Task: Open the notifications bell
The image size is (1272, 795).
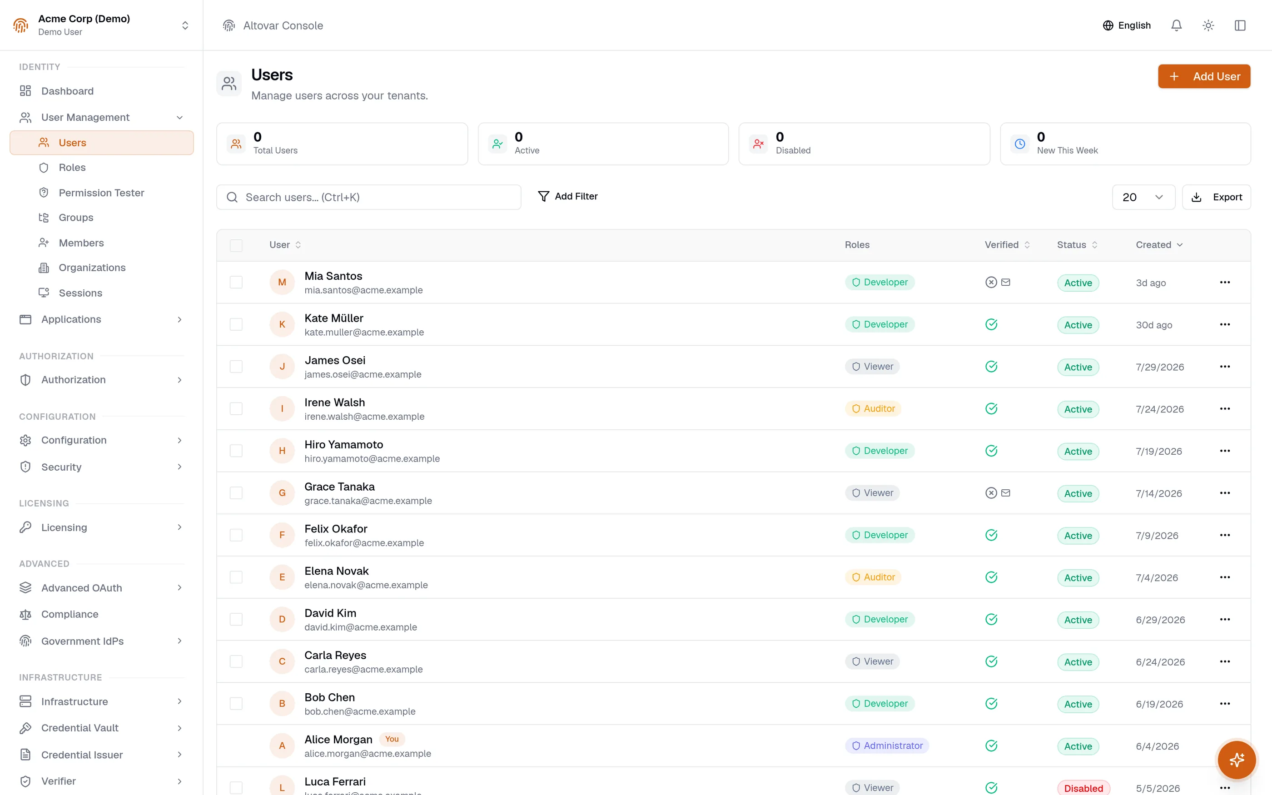Action: [x=1176, y=25]
